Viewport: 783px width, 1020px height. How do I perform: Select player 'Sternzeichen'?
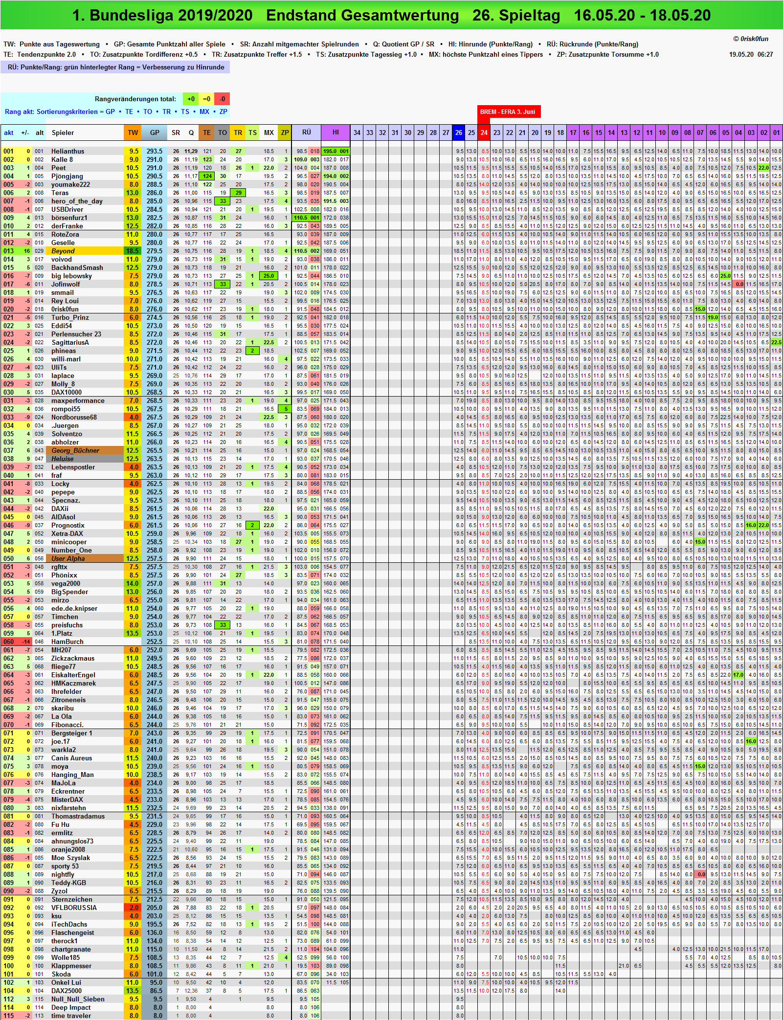click(x=72, y=899)
